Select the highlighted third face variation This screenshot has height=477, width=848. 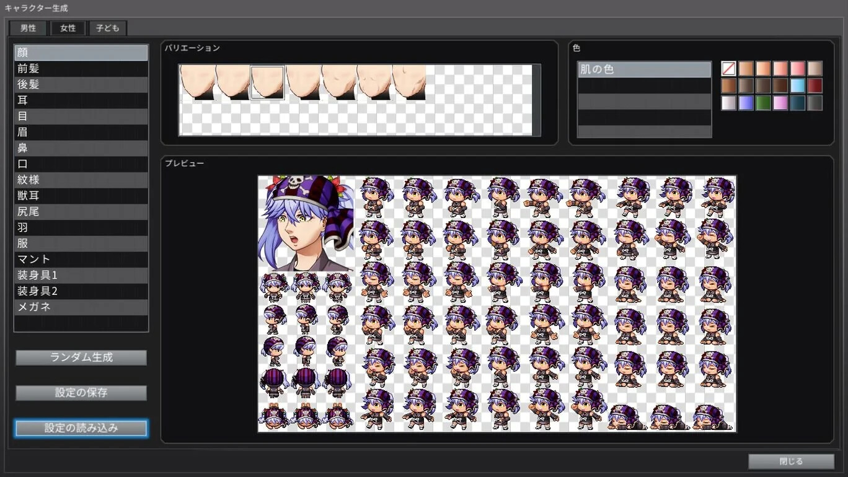point(268,82)
